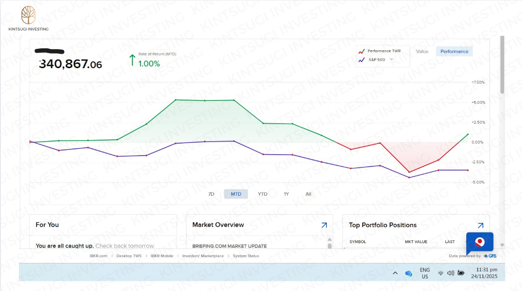The image size is (522, 291).
Task: Switch chart to Performance view
Action: click(x=454, y=52)
